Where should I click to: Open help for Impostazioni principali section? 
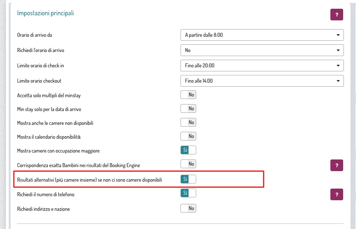click(337, 15)
